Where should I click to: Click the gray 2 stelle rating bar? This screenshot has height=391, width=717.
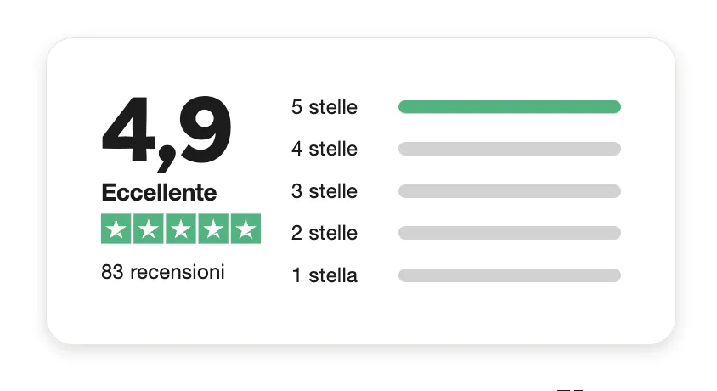coord(510,233)
